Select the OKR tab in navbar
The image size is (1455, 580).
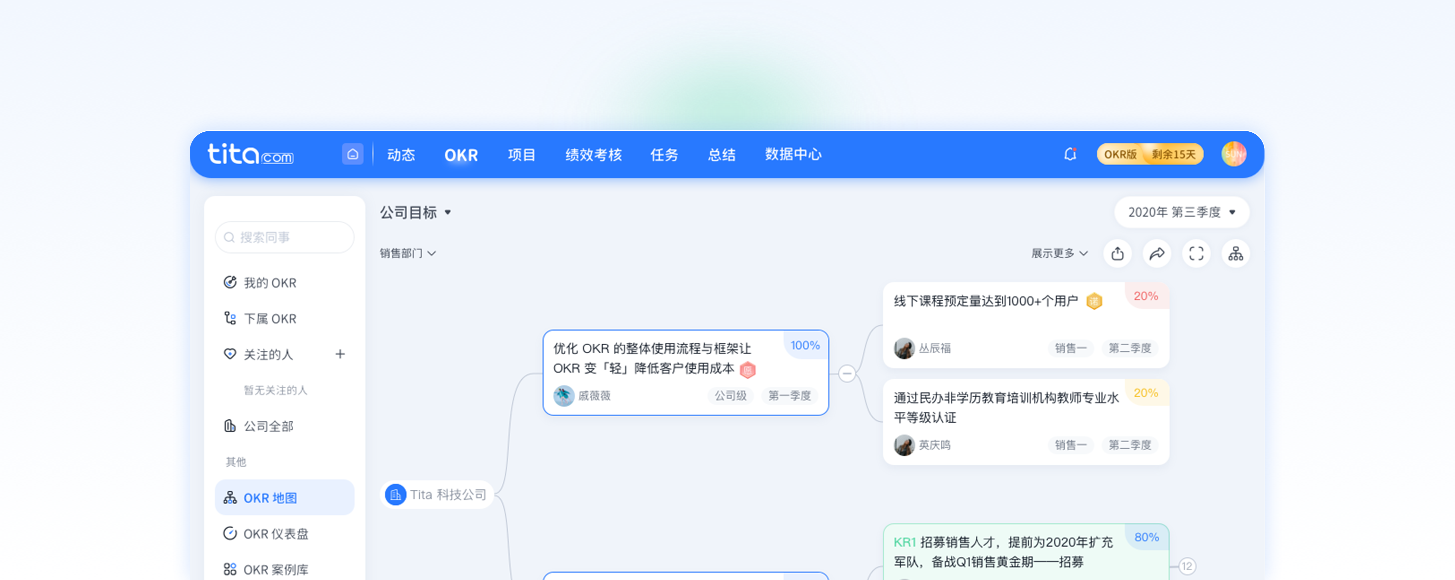(461, 155)
